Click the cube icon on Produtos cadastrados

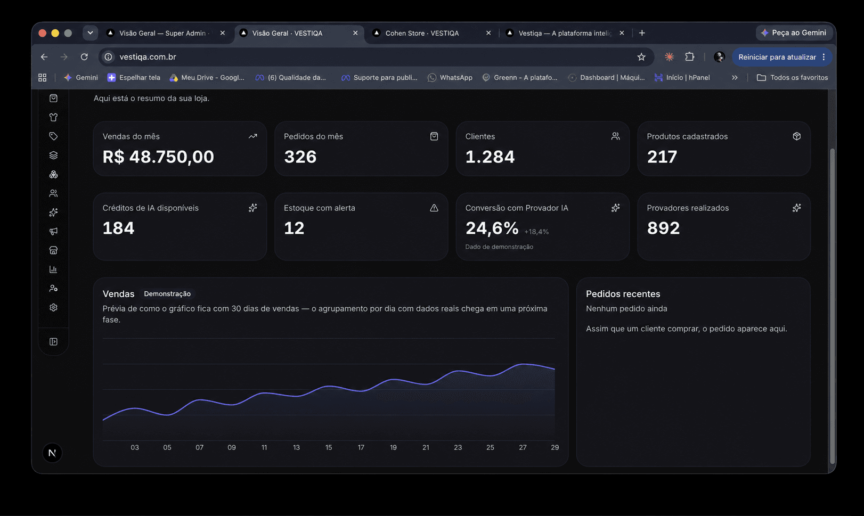tap(797, 136)
